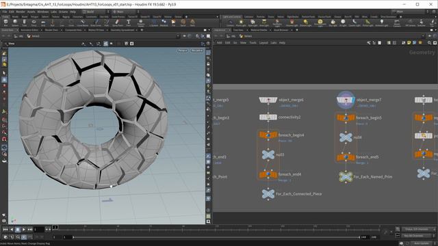Select the Tube shelf tool

click(x=25, y=23)
